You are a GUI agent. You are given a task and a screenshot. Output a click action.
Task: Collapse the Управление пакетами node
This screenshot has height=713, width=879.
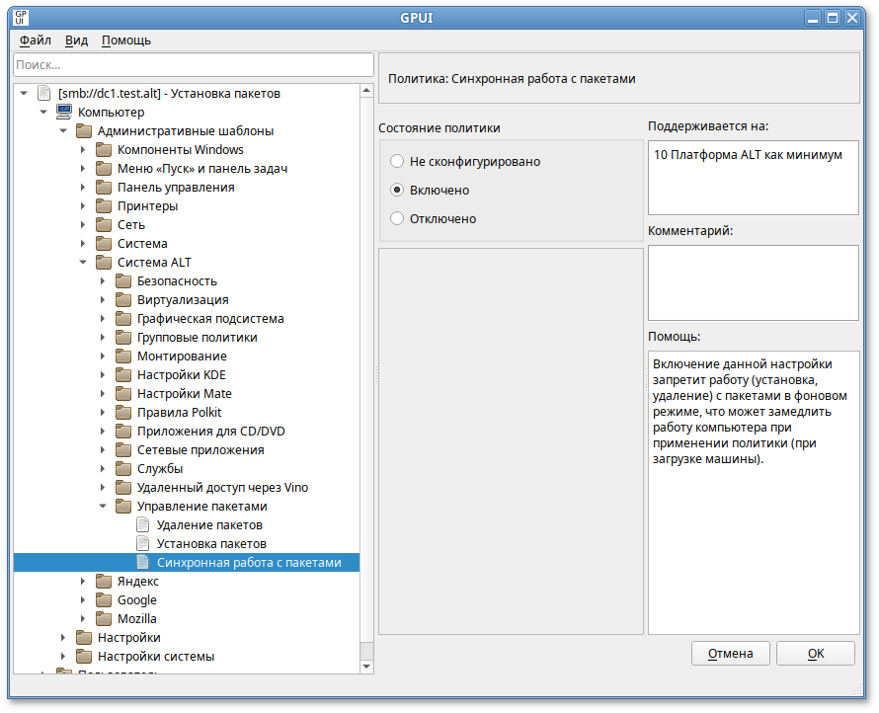pyautogui.click(x=103, y=506)
